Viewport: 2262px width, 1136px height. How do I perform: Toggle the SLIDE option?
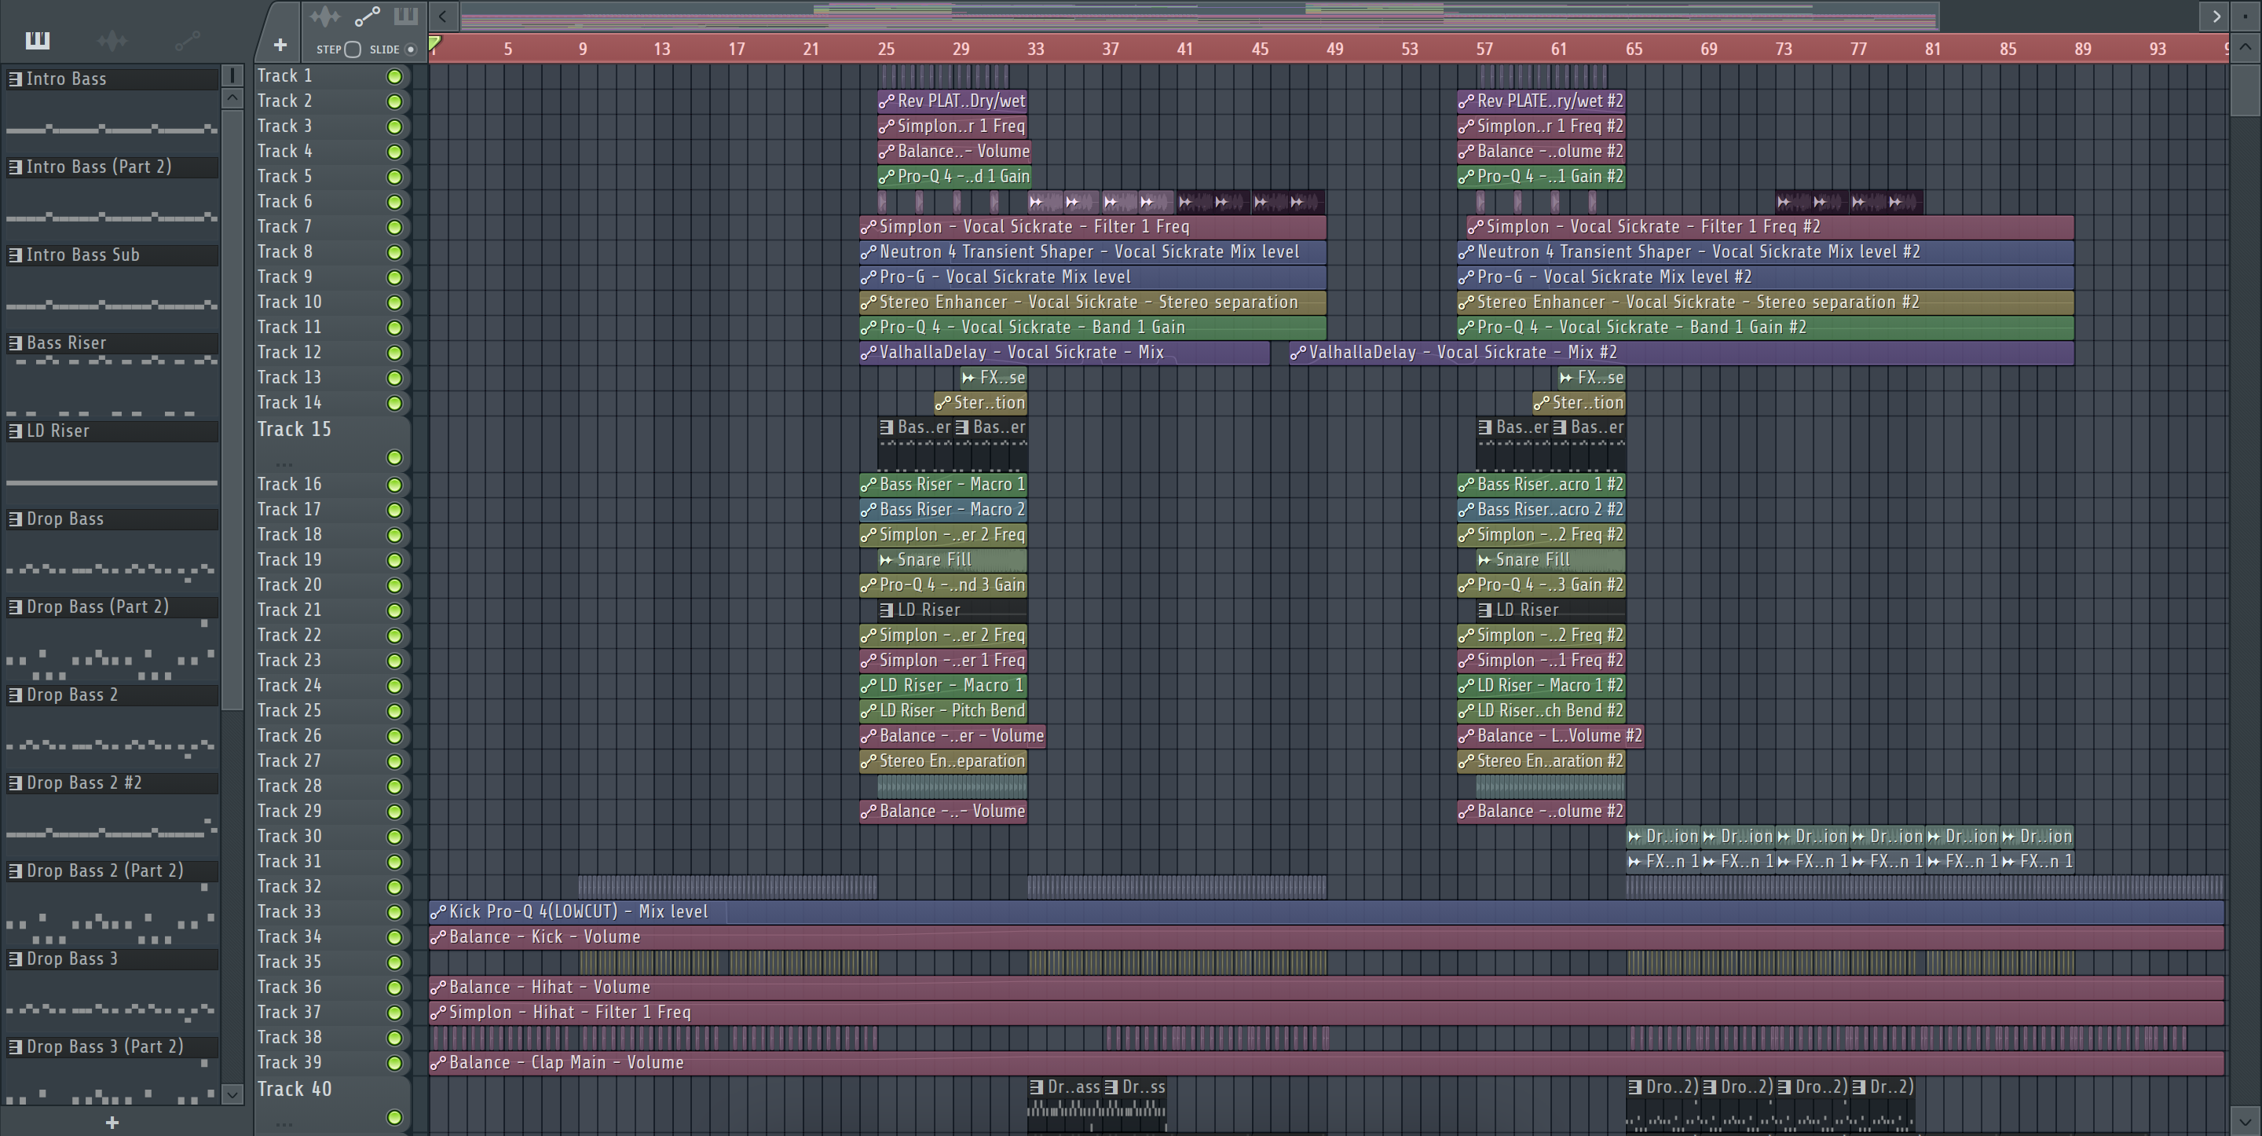click(x=410, y=49)
